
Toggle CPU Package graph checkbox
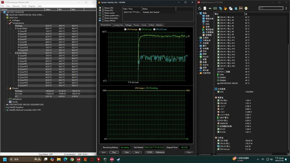click(x=125, y=29)
